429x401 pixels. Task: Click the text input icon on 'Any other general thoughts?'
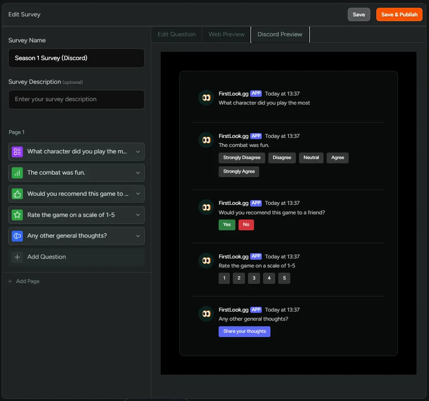(x=17, y=236)
